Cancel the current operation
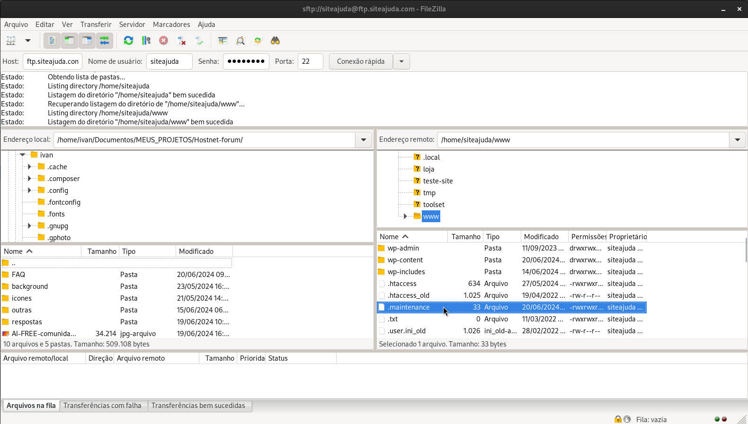 163,41
